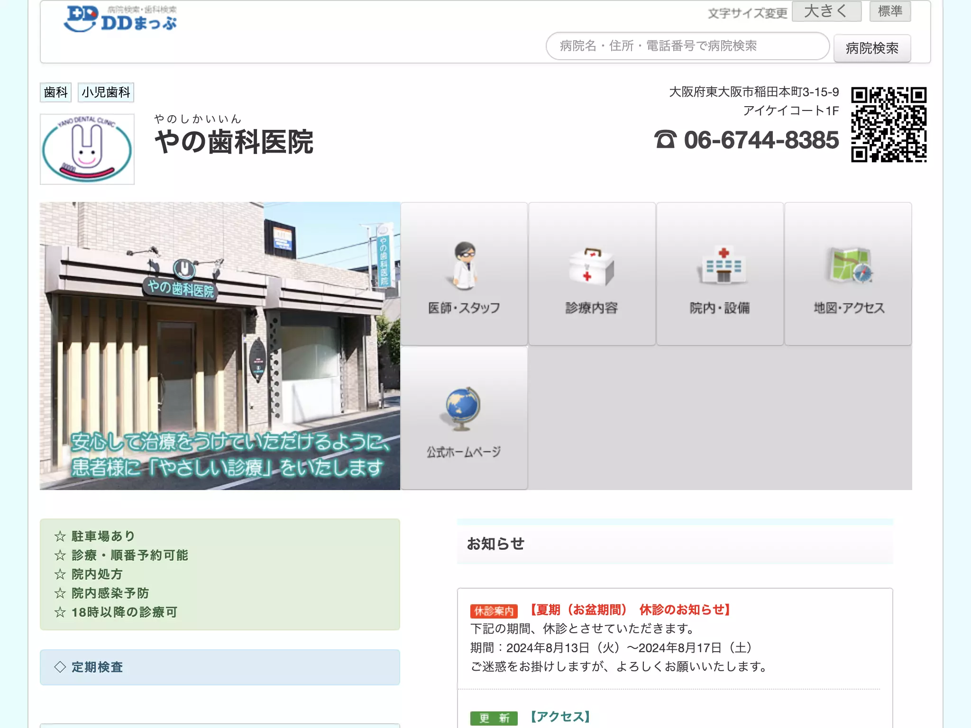The height and width of the screenshot is (728, 971).
Task: Open the 診療内容 first-aid kit tile
Action: pyautogui.click(x=592, y=274)
